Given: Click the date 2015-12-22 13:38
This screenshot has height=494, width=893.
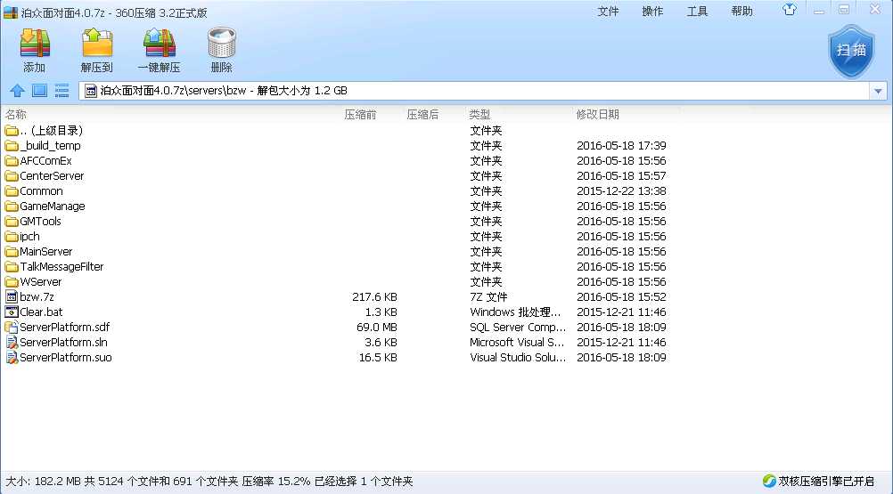Looking at the screenshot, I should click(x=621, y=191).
